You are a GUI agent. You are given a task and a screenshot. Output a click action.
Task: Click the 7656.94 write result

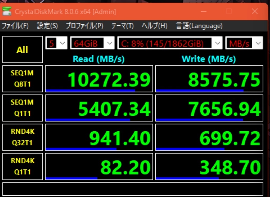click(x=209, y=108)
